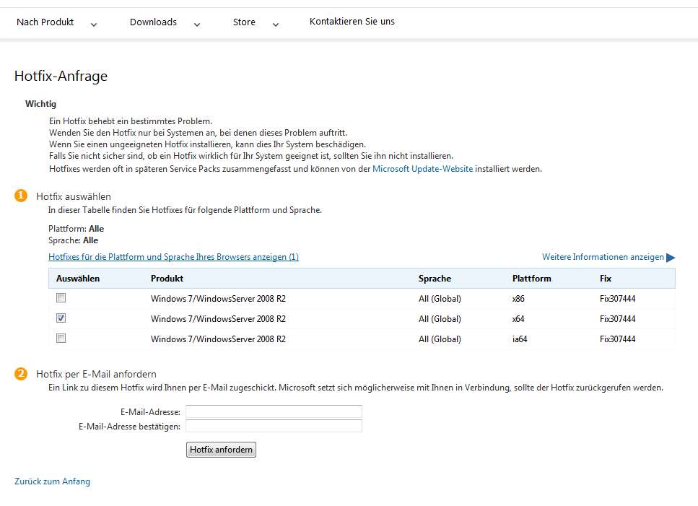
Task: Click the E-Mail-Adresse bestätigen field
Action: [x=274, y=427]
